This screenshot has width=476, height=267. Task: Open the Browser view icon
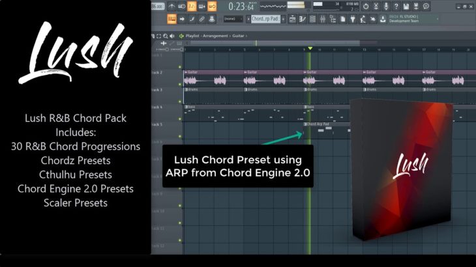coord(333,19)
